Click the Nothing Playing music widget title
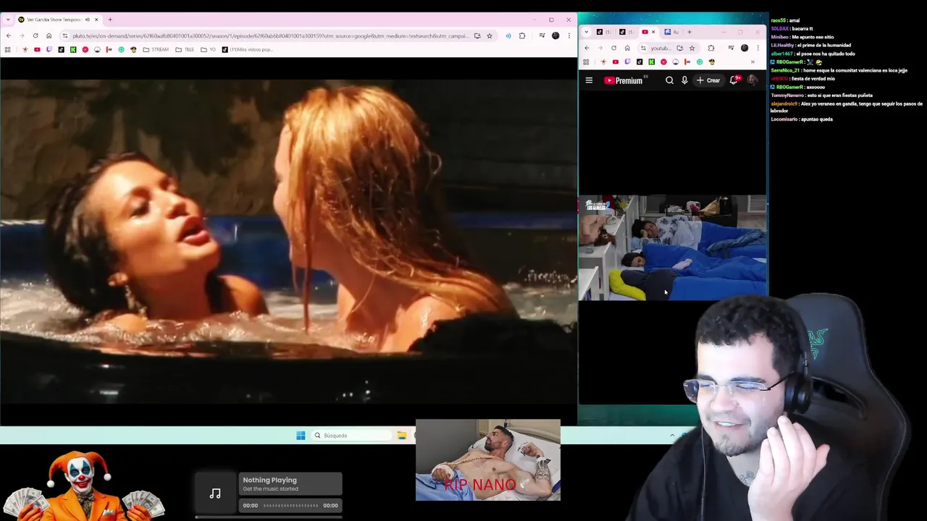This screenshot has width=927, height=521. pos(269,480)
